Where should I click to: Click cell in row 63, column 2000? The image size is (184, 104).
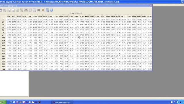point(40,30)
